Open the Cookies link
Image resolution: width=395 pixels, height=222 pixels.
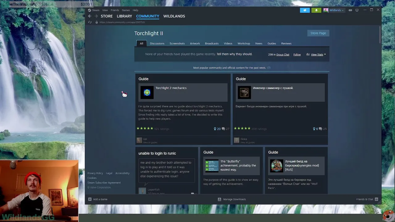pos(92,178)
